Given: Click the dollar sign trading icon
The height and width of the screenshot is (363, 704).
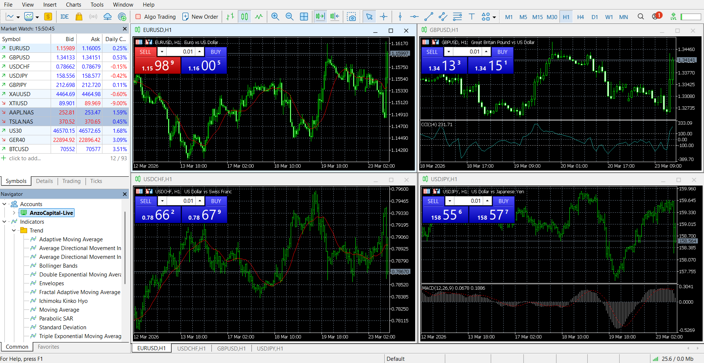Looking at the screenshot, I should pos(48,16).
